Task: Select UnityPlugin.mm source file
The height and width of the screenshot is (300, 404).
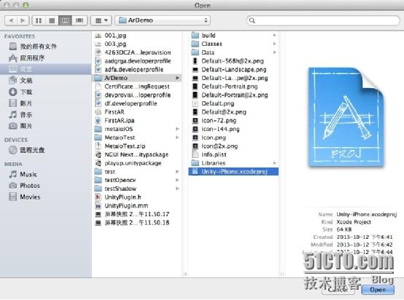Action: (136, 205)
